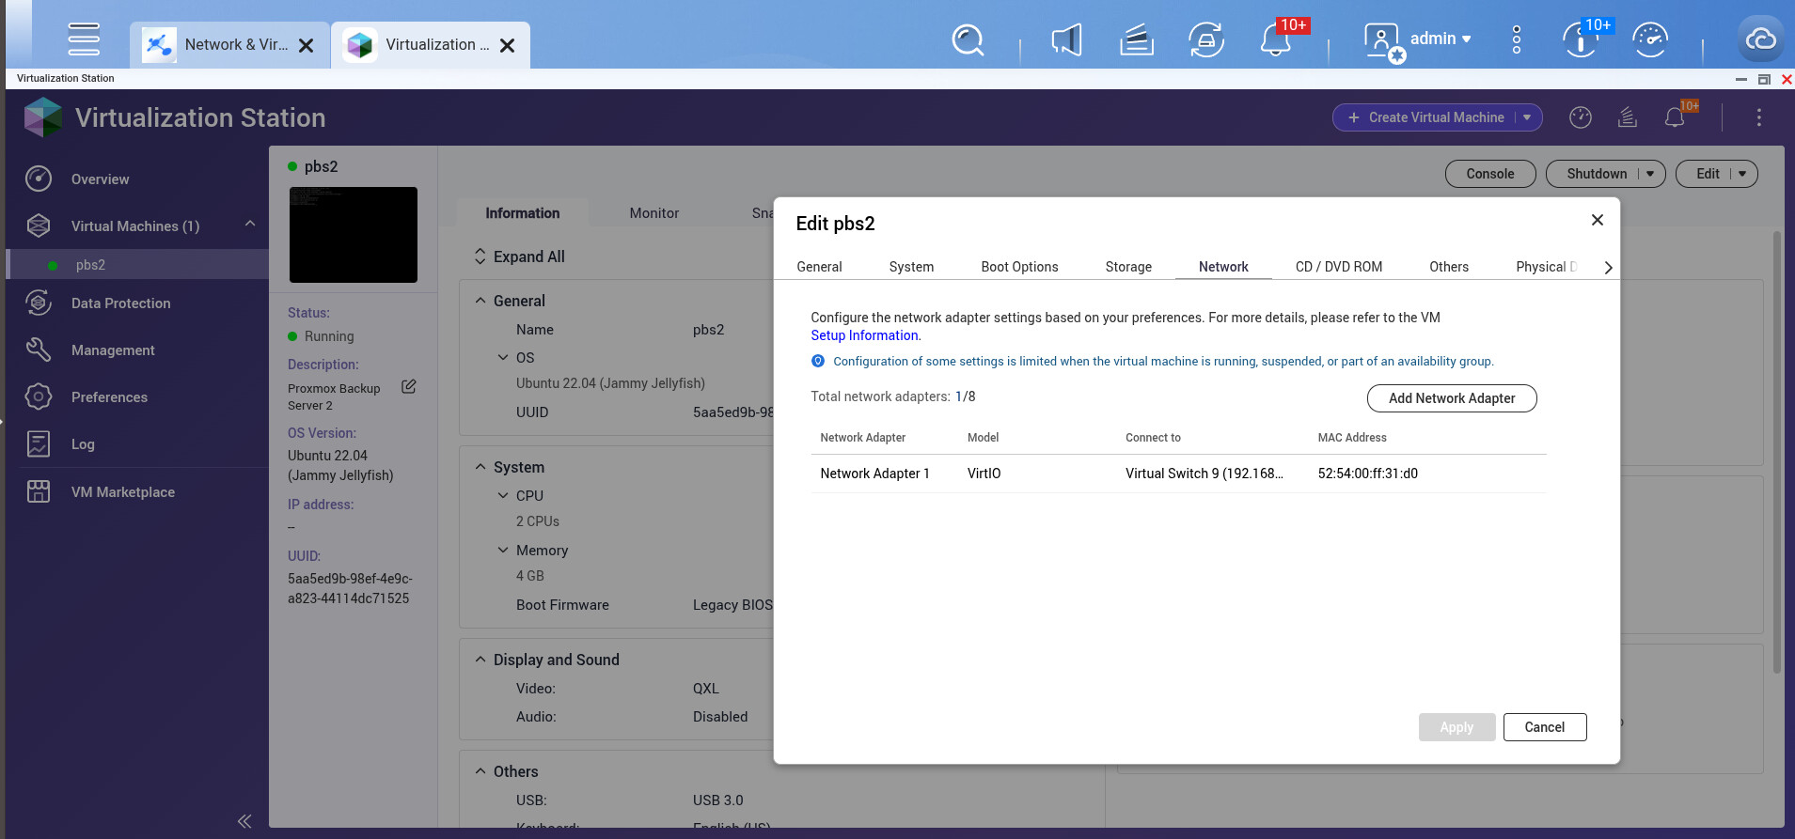
Task: Collapse the sidebar with double-chevron icon
Action: click(244, 821)
